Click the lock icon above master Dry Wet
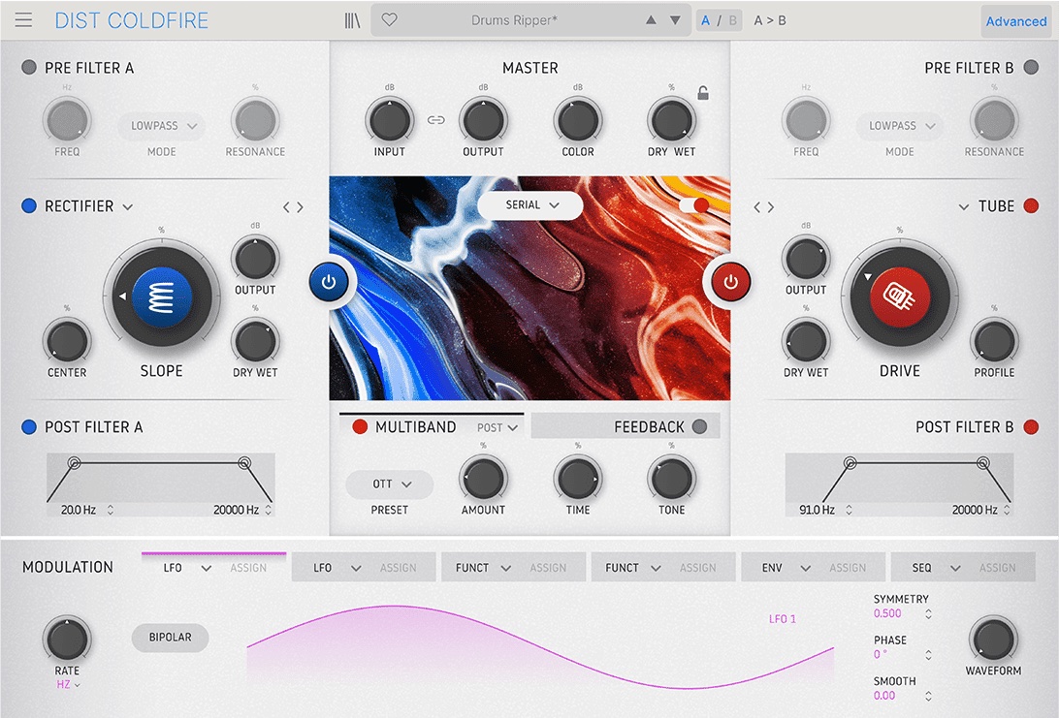 click(x=702, y=93)
